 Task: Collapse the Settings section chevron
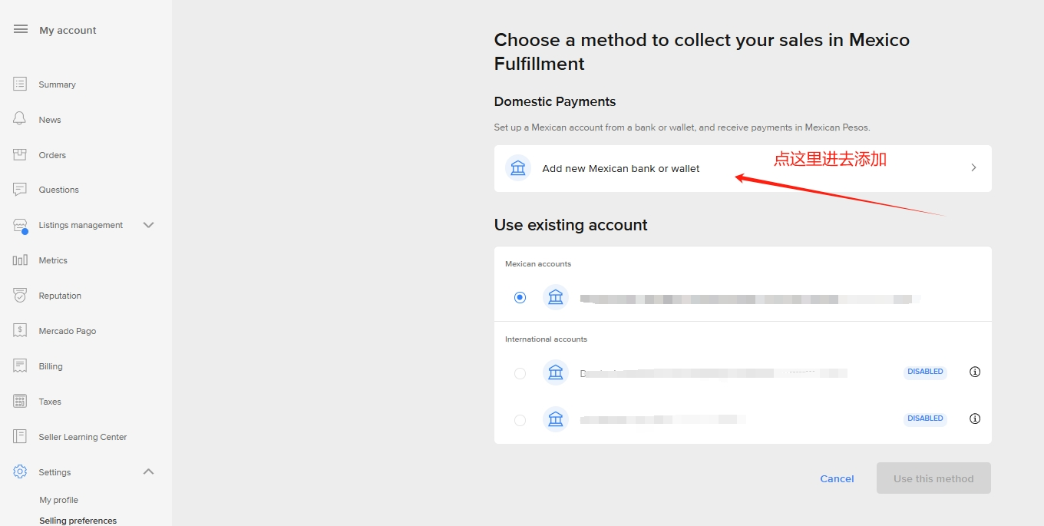click(x=149, y=471)
